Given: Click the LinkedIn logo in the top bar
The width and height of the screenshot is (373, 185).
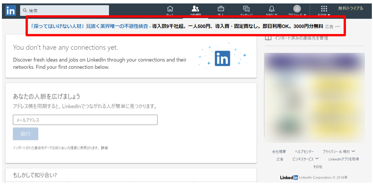Looking at the screenshot, I should pos(11,10).
